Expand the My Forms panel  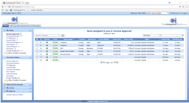coord(30,88)
